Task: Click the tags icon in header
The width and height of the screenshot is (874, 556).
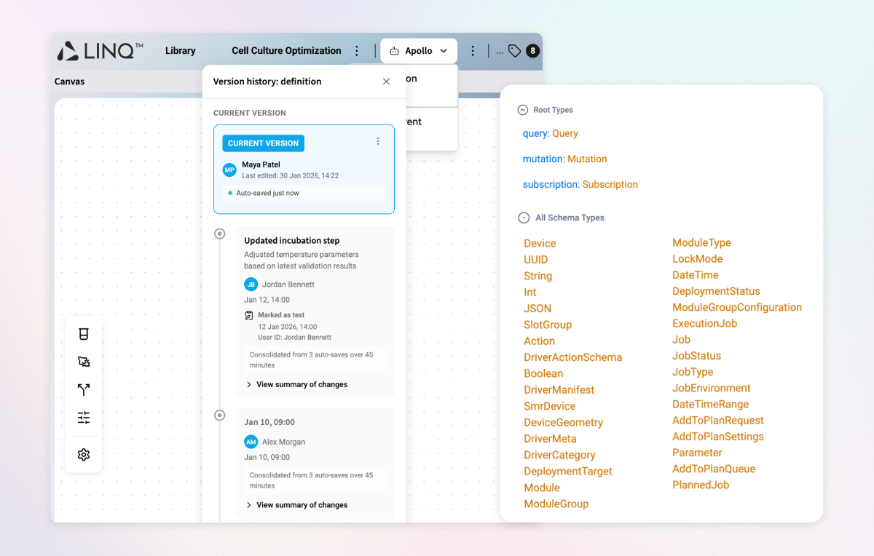Action: click(x=515, y=51)
